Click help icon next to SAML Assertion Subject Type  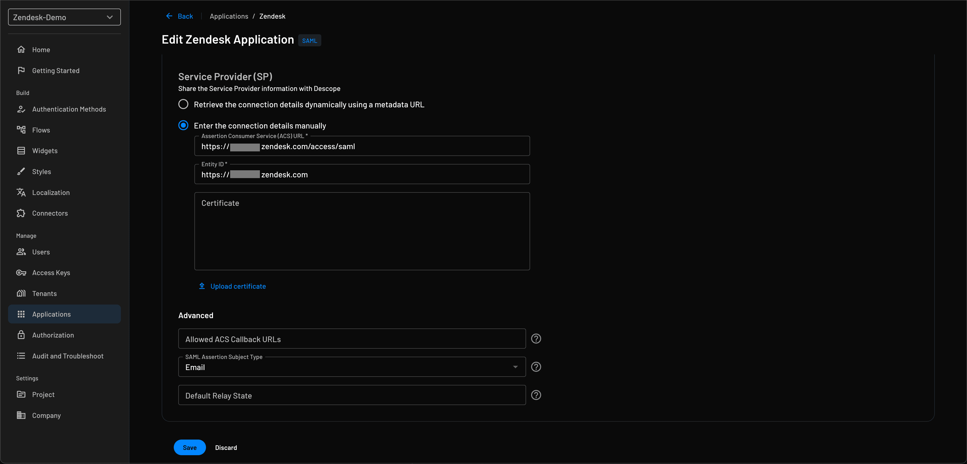click(x=536, y=367)
